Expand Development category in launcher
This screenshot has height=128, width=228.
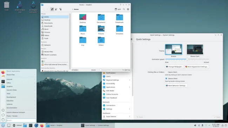21,97
